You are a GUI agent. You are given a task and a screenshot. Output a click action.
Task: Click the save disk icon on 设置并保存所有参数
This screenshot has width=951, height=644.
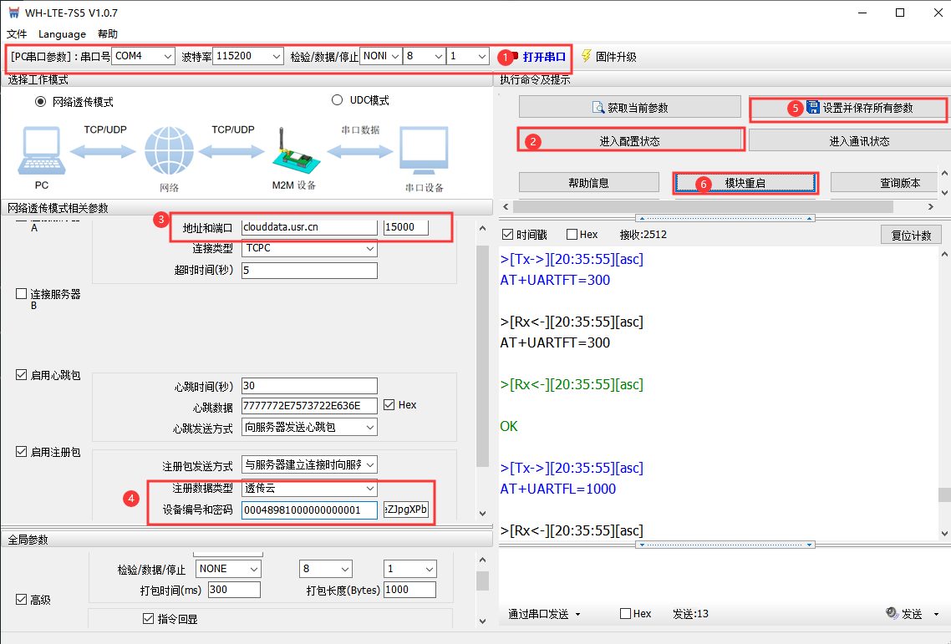click(x=813, y=108)
